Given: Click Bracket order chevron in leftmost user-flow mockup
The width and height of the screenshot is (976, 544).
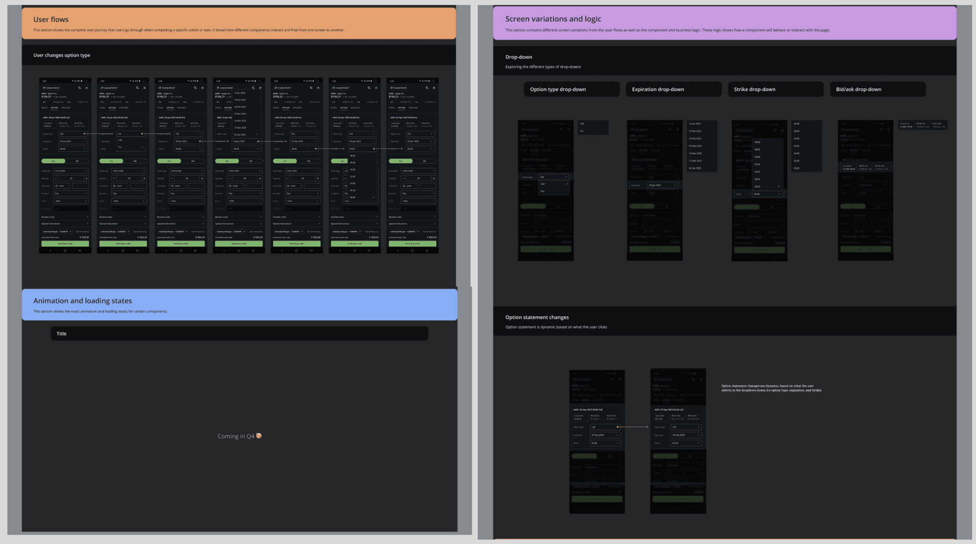Looking at the screenshot, I should pos(87,217).
